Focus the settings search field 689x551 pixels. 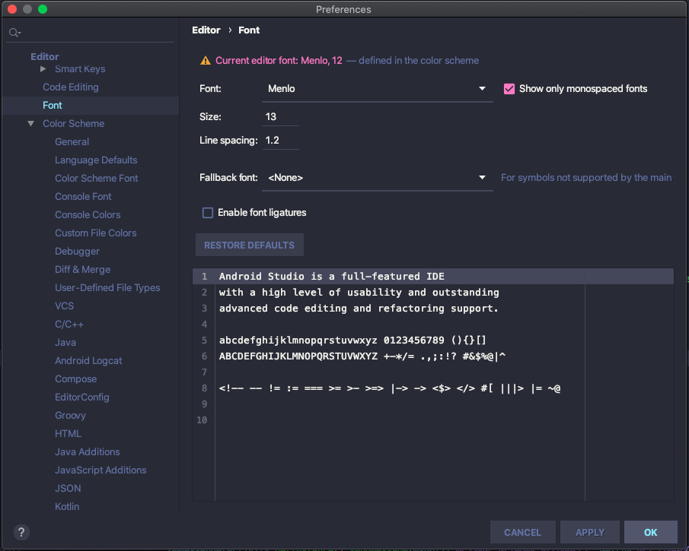tap(90, 33)
